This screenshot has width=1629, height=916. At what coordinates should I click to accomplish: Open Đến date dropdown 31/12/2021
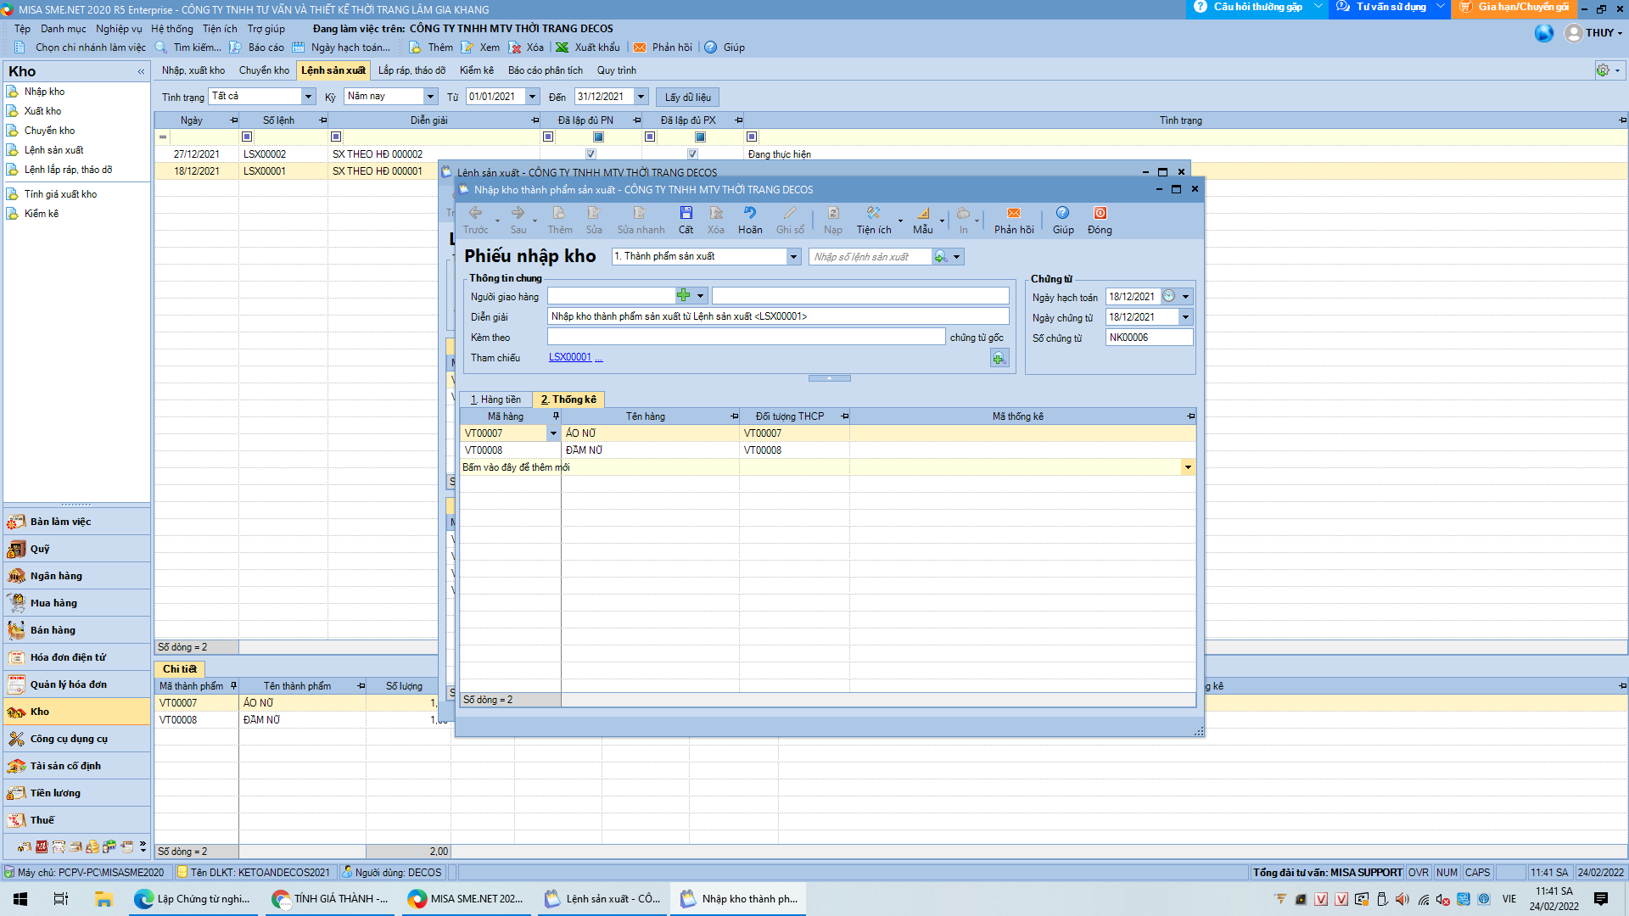pos(641,97)
